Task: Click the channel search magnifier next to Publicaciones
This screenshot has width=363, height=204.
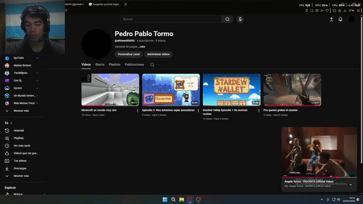Action: pyautogui.click(x=152, y=65)
